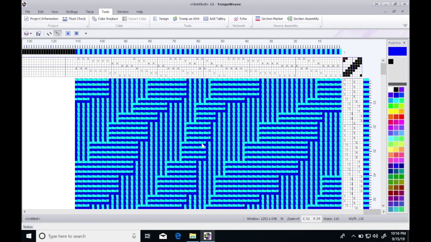Switch to the View tab
The width and height of the screenshot is (431, 242).
(55, 12)
